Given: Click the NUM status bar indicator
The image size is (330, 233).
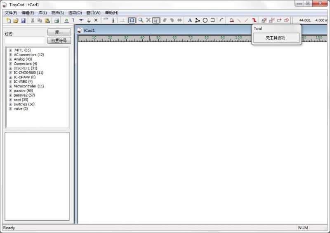Looking at the screenshot, I should coord(303,228).
